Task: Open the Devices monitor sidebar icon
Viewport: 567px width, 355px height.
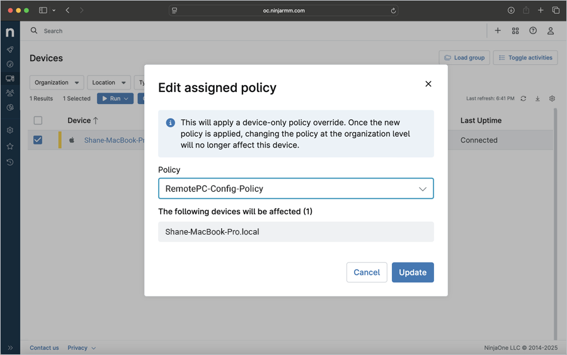Action: [x=10, y=78]
